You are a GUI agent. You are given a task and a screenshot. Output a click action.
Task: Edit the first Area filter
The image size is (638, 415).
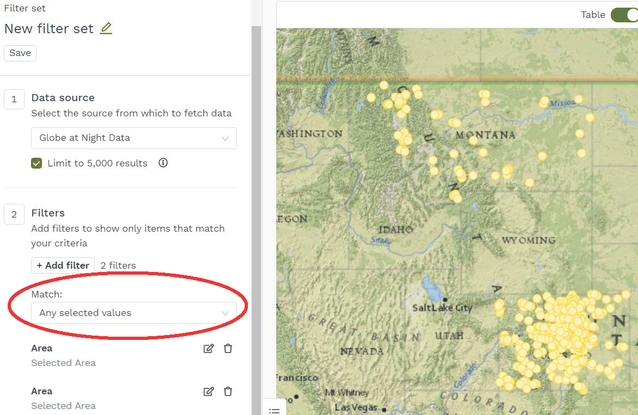click(208, 349)
